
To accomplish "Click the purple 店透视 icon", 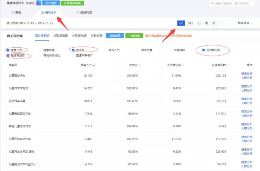I will coord(39,3).
